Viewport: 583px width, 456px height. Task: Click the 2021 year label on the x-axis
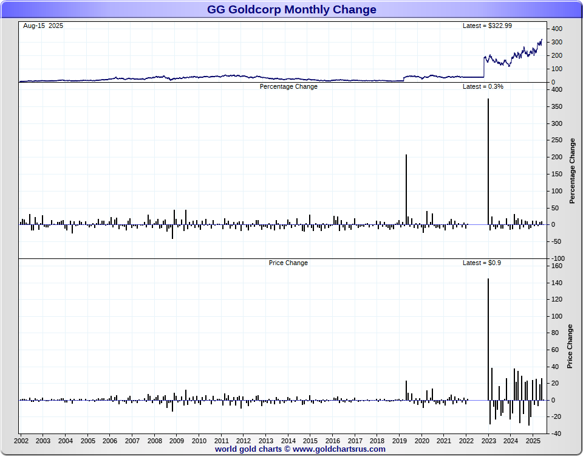(443, 441)
